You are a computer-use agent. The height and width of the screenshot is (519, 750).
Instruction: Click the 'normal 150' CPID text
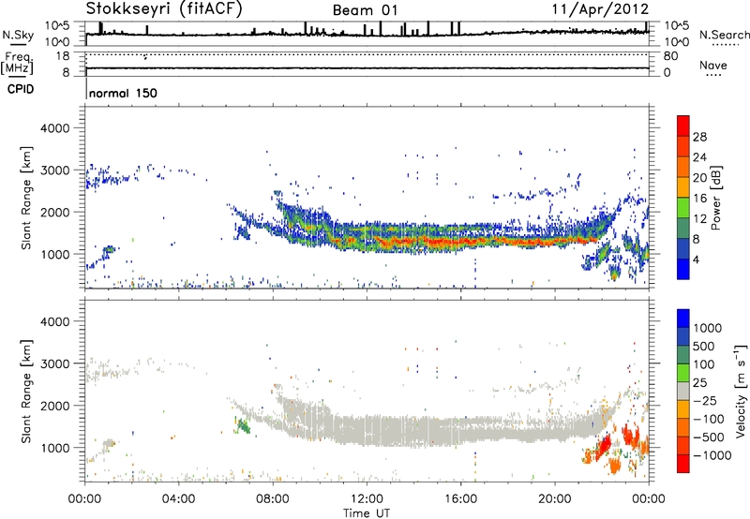tap(123, 93)
